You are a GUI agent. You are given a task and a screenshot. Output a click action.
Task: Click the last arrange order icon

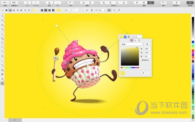tap(124, 3)
